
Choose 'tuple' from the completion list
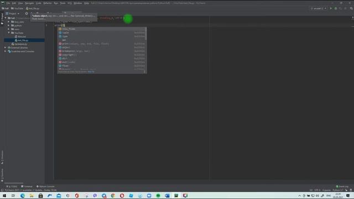[x=102, y=33]
